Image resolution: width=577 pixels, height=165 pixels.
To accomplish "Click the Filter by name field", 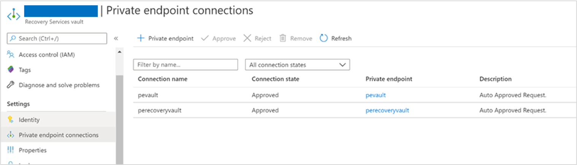I will click(185, 65).
